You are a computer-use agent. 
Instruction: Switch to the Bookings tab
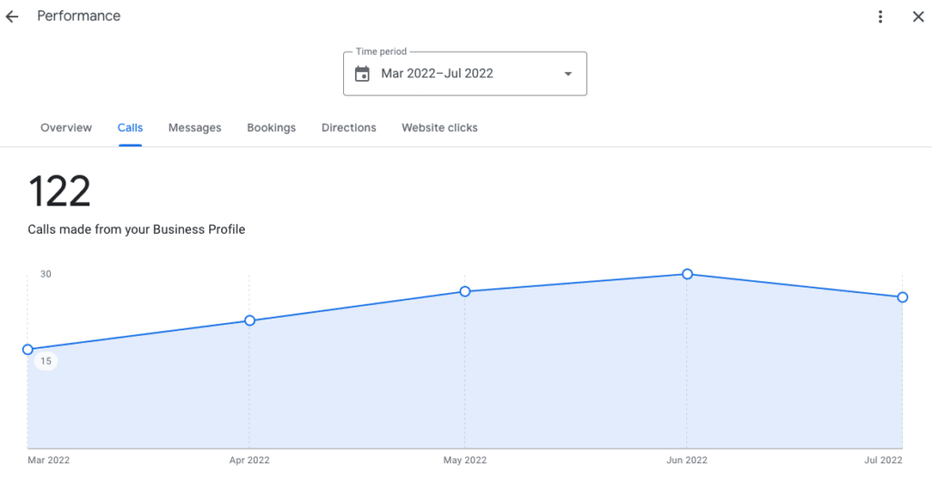click(x=271, y=127)
